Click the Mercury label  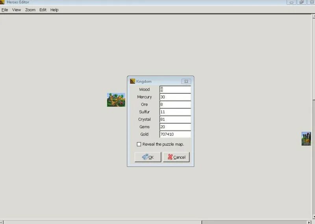[x=144, y=97]
